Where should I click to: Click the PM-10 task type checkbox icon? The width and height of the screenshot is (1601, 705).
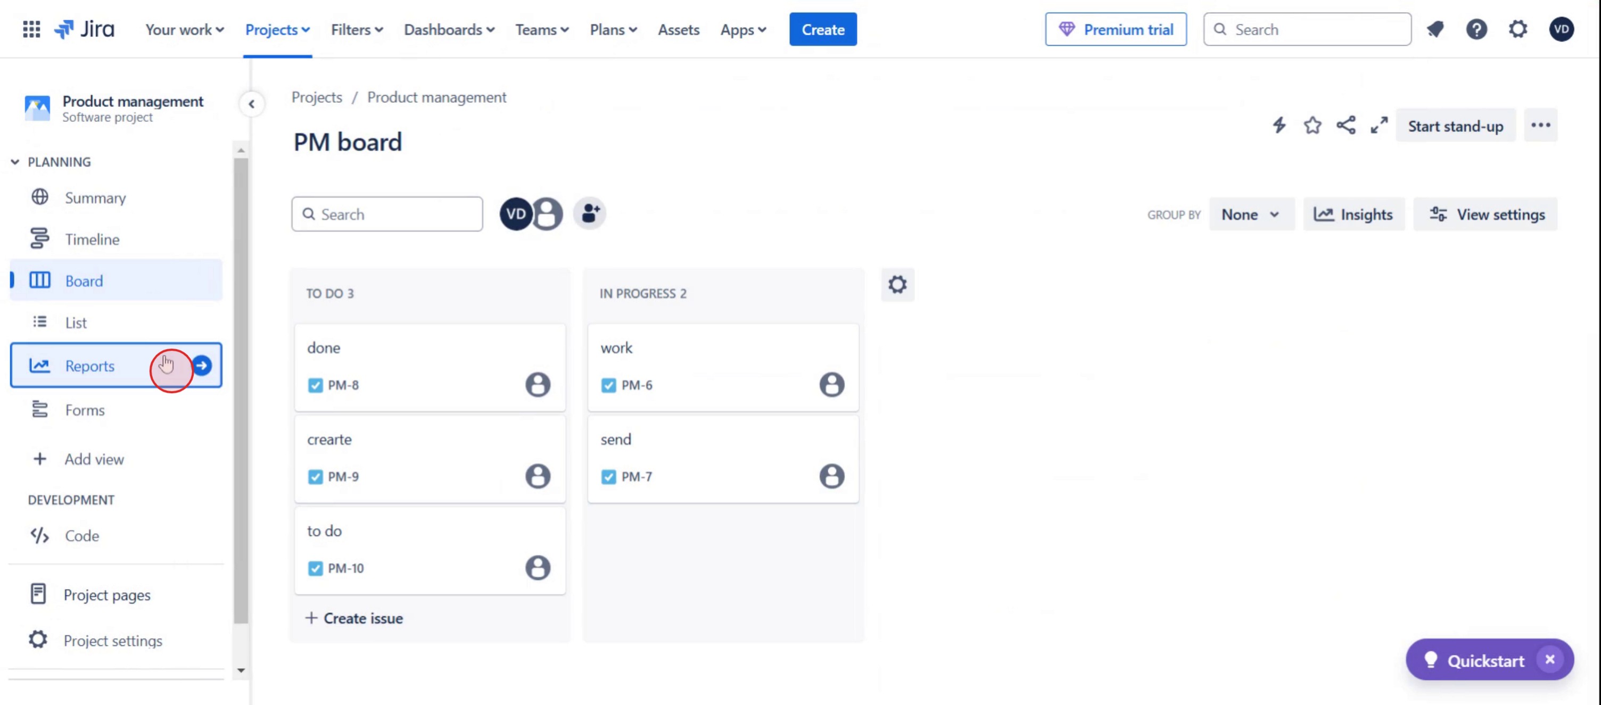[315, 568]
